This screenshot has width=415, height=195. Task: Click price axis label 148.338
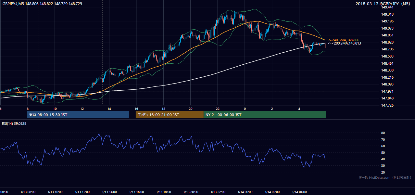[x=387, y=70]
